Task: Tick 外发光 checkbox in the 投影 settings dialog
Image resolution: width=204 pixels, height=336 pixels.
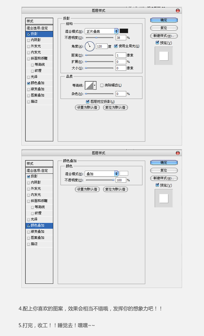Action: (28, 46)
